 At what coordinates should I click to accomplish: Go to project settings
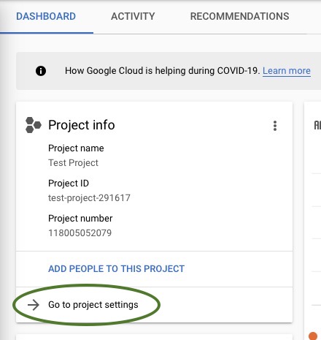[x=93, y=305]
